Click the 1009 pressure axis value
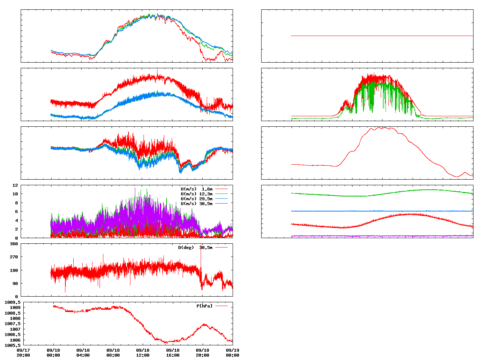Viewport: 481px width, 360px height. click(x=15, y=307)
